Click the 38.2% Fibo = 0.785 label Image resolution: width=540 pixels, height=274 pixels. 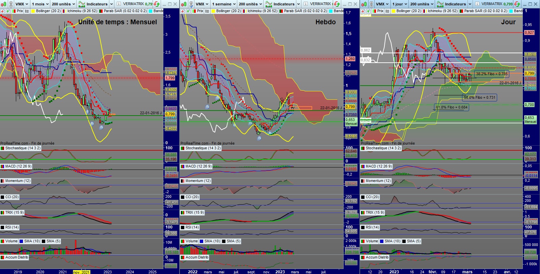492,74
